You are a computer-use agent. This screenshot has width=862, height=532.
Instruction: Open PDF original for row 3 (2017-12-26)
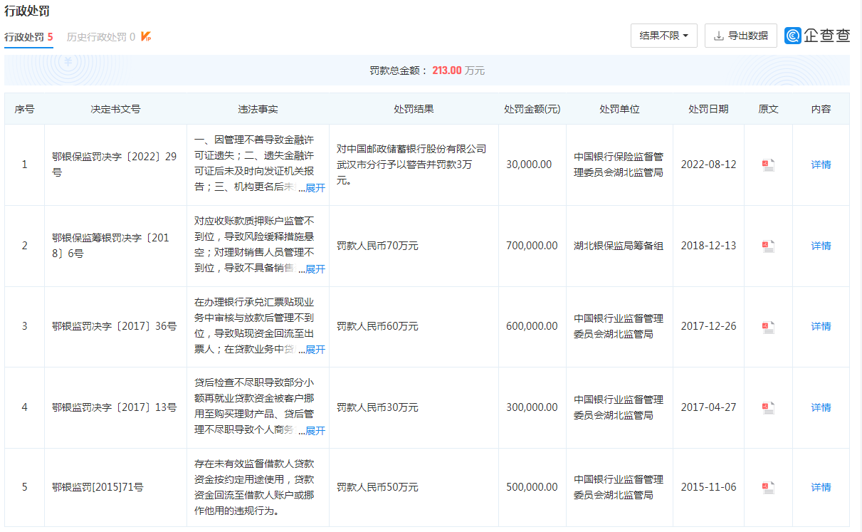768,327
